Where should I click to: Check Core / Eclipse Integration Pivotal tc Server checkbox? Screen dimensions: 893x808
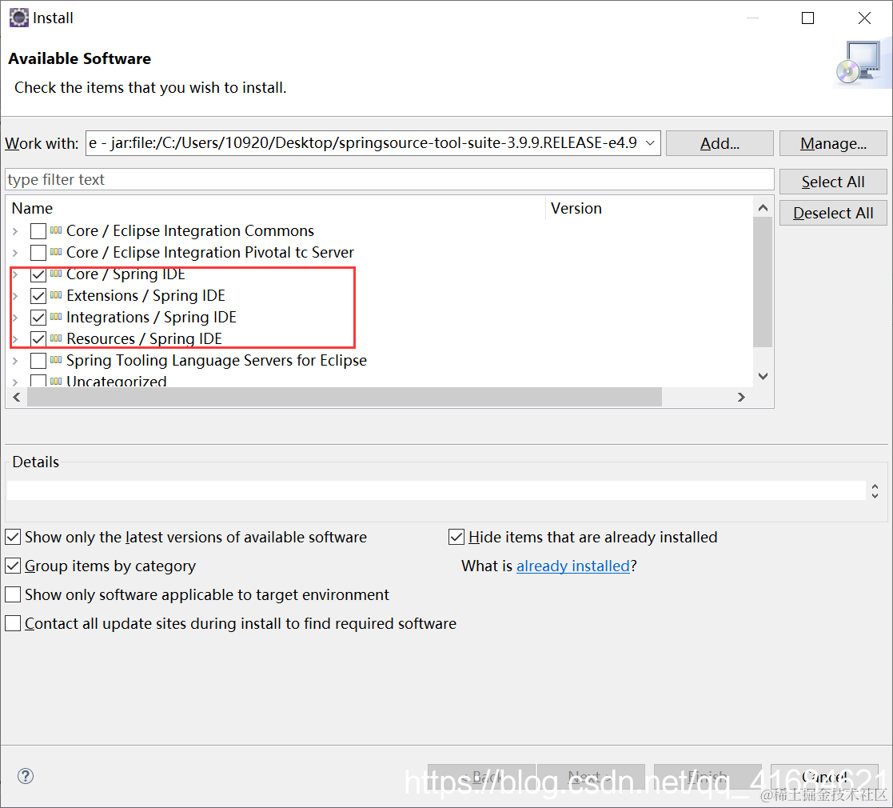(38, 253)
